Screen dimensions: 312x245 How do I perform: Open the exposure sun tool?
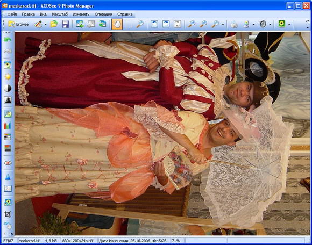click(x=8, y=77)
